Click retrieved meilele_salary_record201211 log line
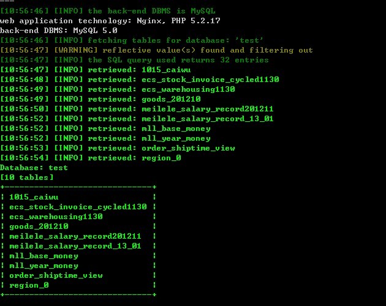 pos(137,109)
